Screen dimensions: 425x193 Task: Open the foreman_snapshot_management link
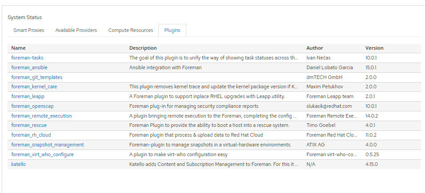(47, 145)
